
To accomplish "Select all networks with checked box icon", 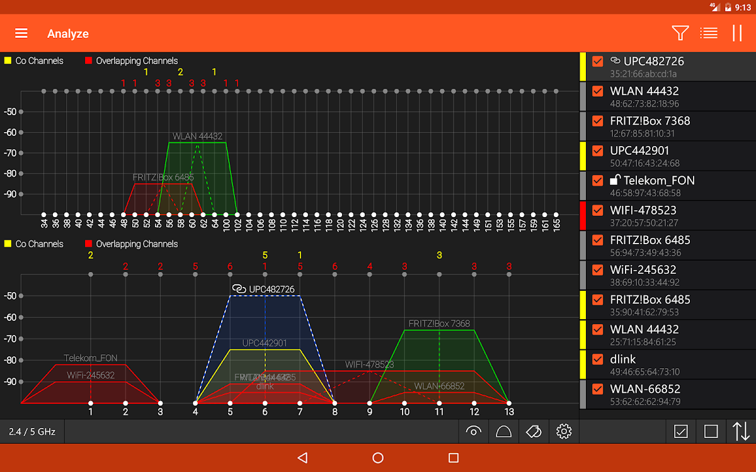I will tap(681, 431).
